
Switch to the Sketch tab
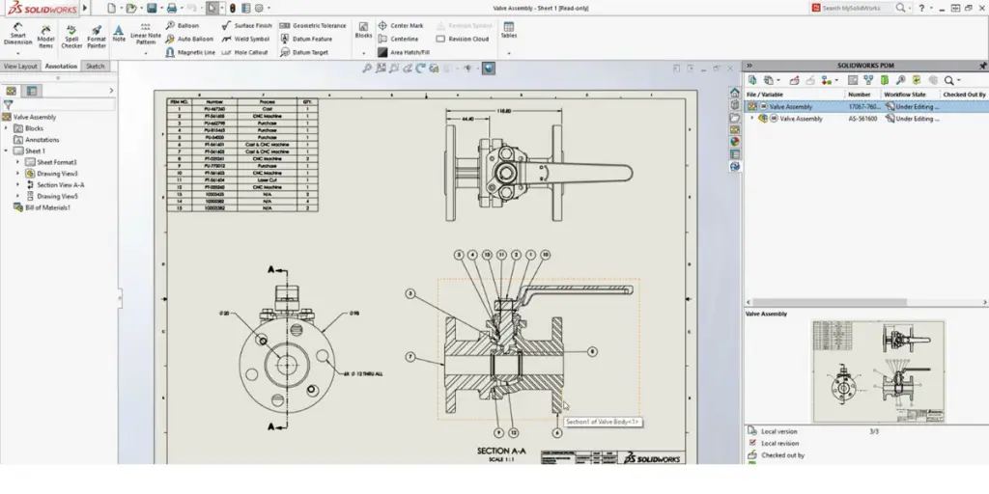coord(96,67)
